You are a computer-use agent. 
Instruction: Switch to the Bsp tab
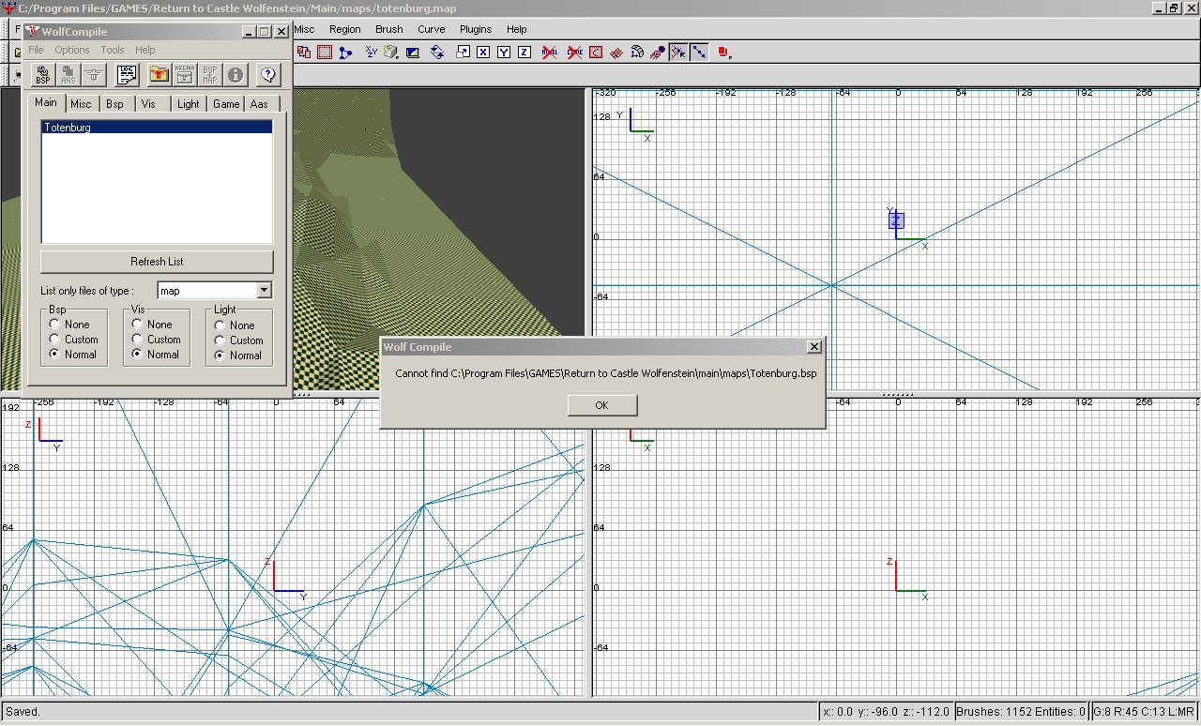114,104
